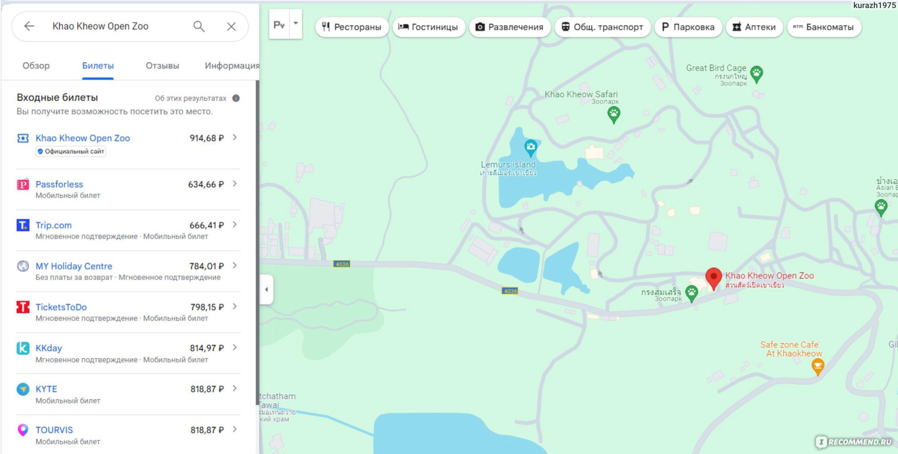Click the chevron next to 784,01 ₽
The width and height of the screenshot is (898, 454).
tap(235, 265)
